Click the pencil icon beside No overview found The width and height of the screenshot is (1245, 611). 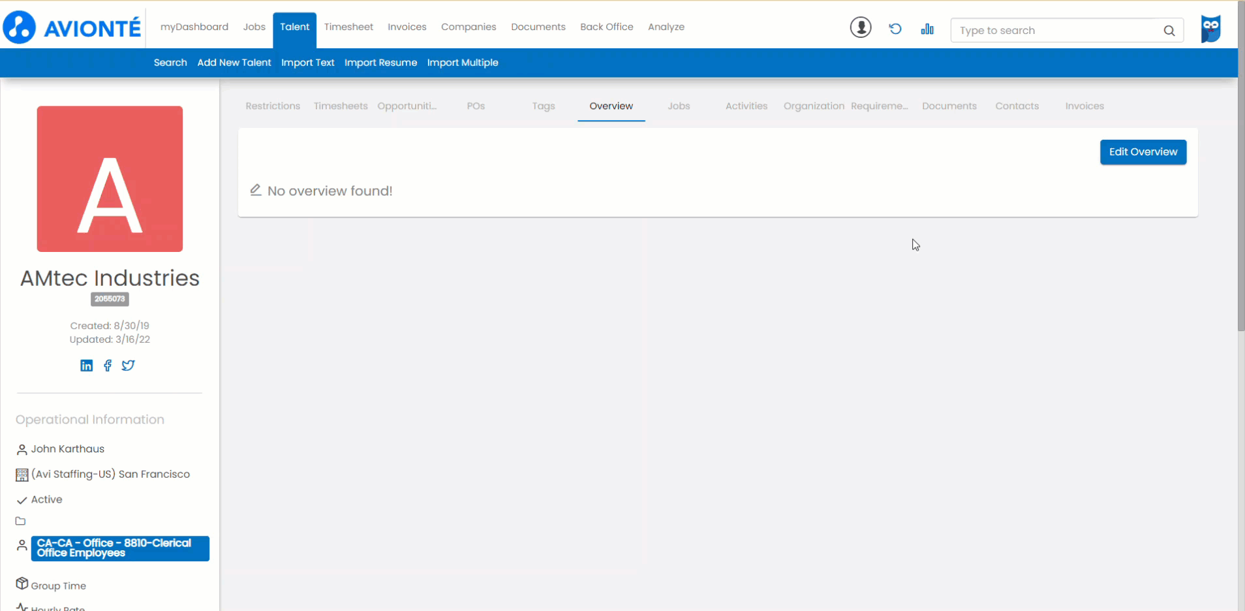[256, 190]
